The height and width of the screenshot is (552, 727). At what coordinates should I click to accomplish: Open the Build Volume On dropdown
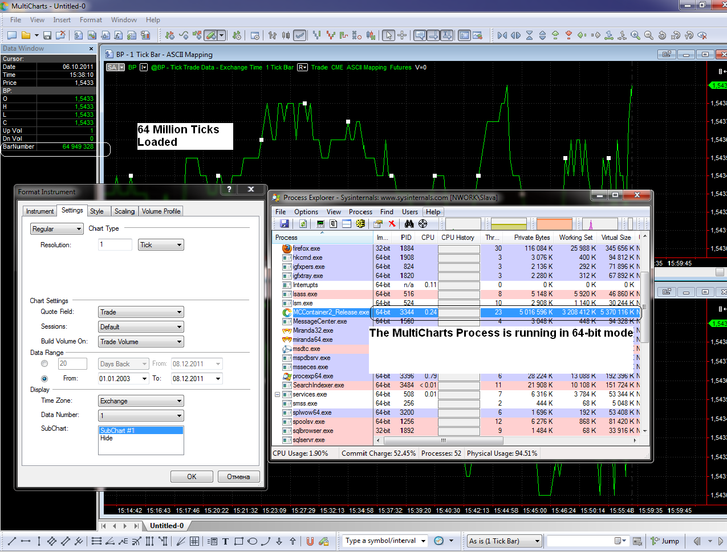[141, 342]
